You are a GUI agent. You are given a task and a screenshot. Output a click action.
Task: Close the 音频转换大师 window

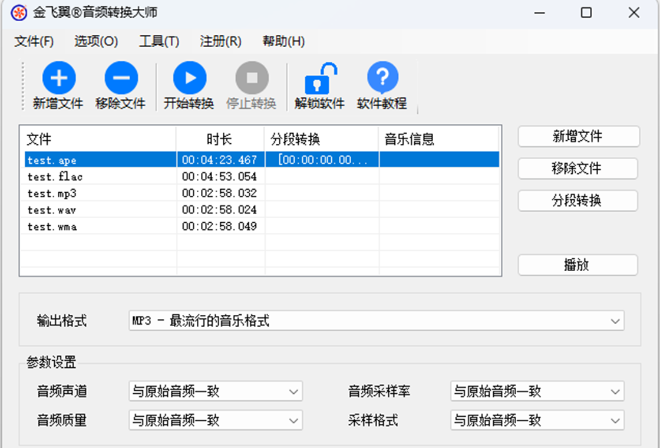pos(634,12)
